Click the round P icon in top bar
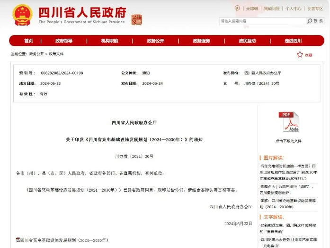The width and height of the screenshot is (330, 248). pos(238,9)
